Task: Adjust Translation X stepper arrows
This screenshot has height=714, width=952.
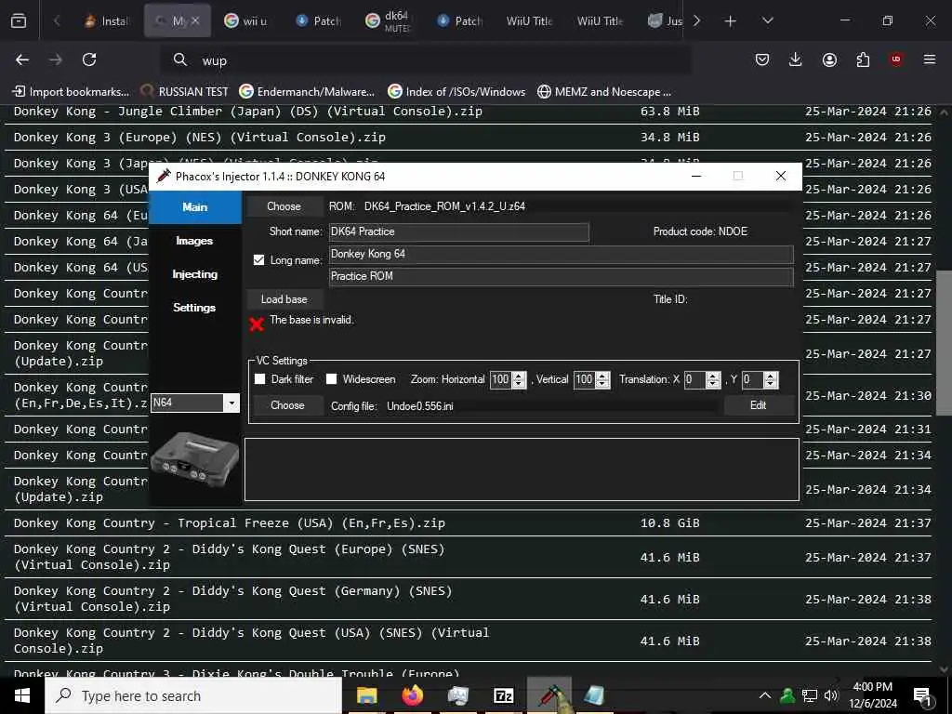Action: pos(713,380)
